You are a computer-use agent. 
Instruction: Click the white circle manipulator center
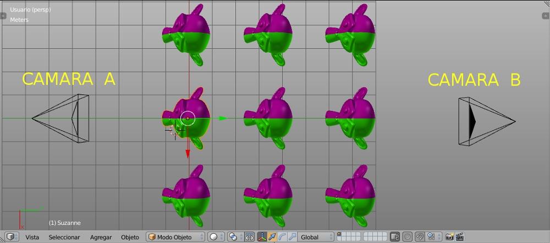(188, 118)
